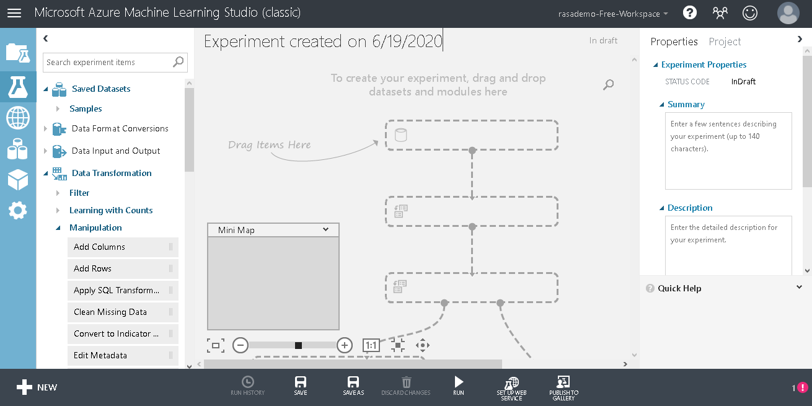Select the Trained Models cube icon
Screen dimensions: 812x406
coord(18,180)
